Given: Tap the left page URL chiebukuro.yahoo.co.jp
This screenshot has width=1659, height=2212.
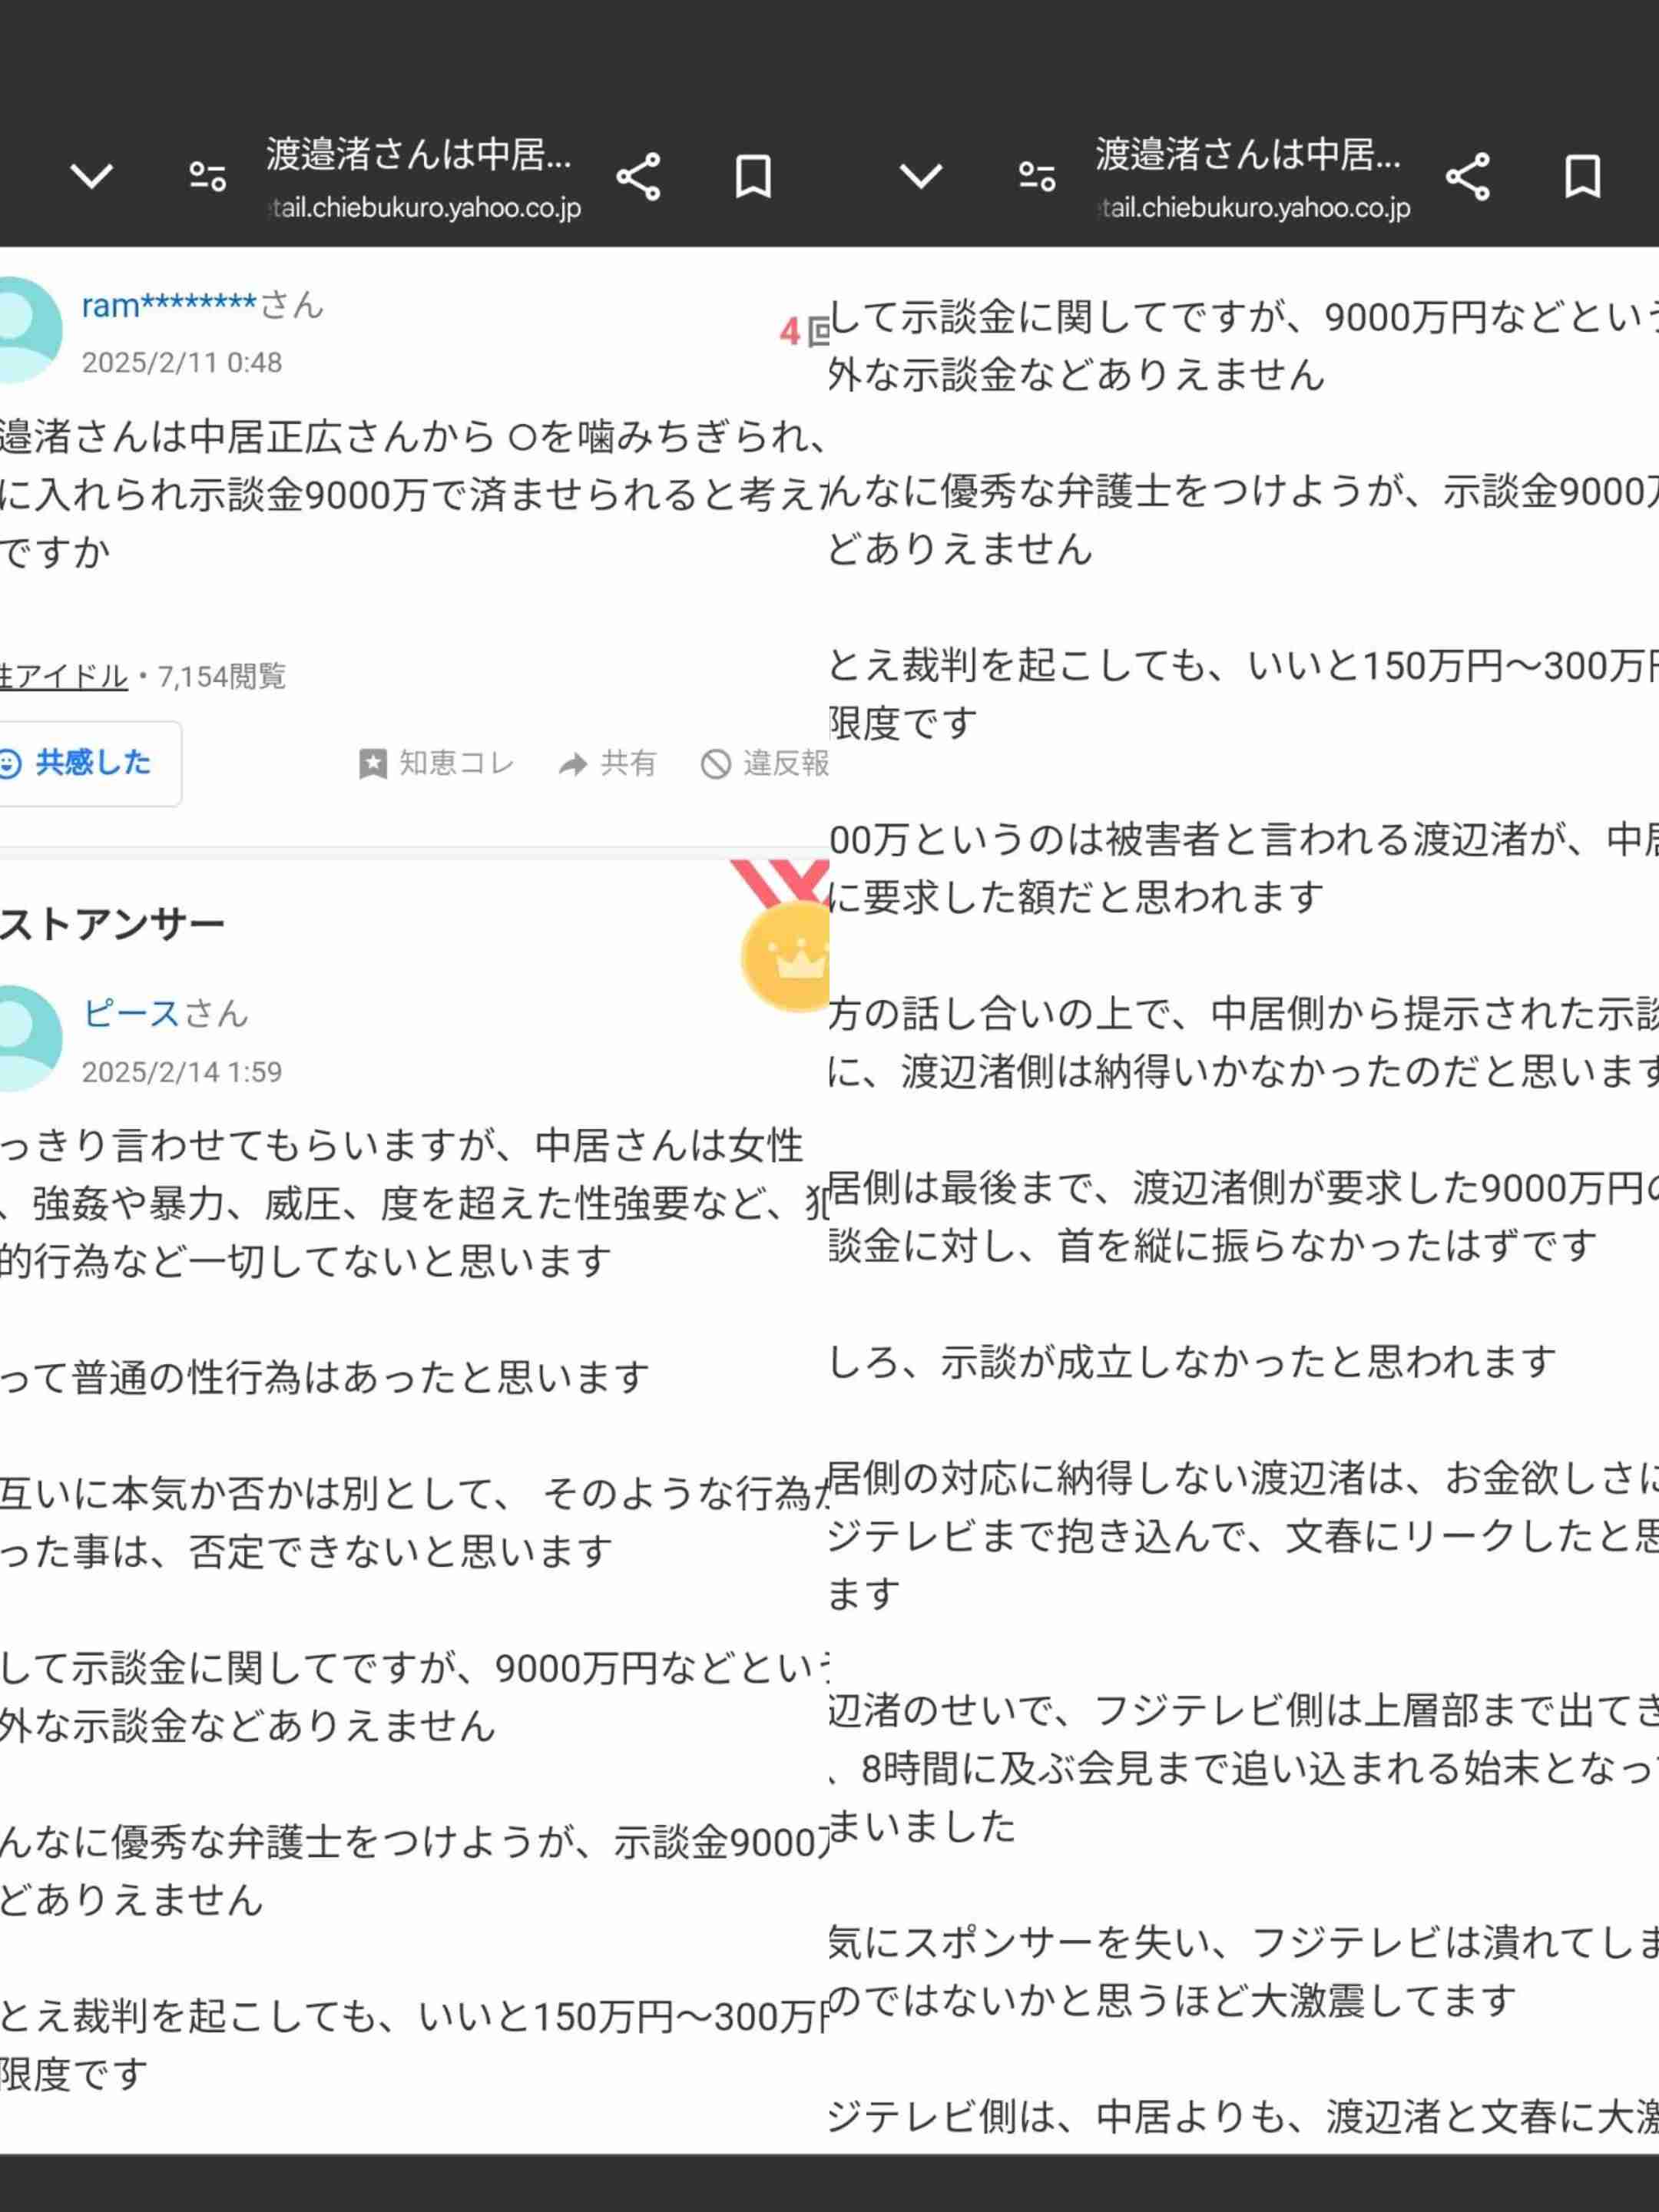Looking at the screenshot, I should pos(425,208).
